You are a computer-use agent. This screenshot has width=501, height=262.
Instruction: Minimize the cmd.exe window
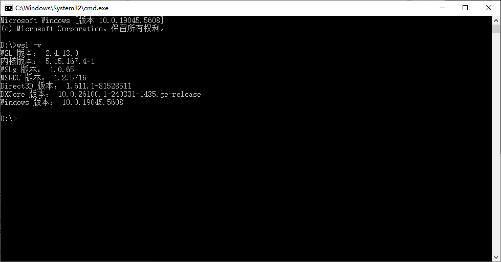point(442,8)
